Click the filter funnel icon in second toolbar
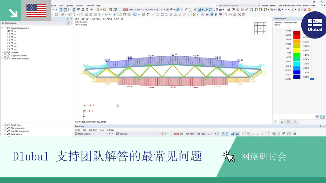This screenshot has height=183, width=326. [114, 14]
